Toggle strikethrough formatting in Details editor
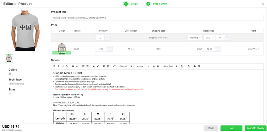The height and width of the screenshot is (132, 267). pos(67,66)
